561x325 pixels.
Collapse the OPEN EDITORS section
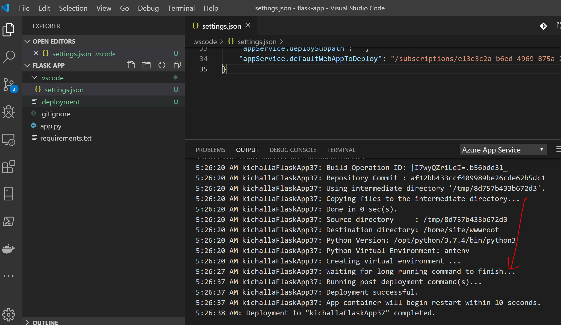point(27,41)
